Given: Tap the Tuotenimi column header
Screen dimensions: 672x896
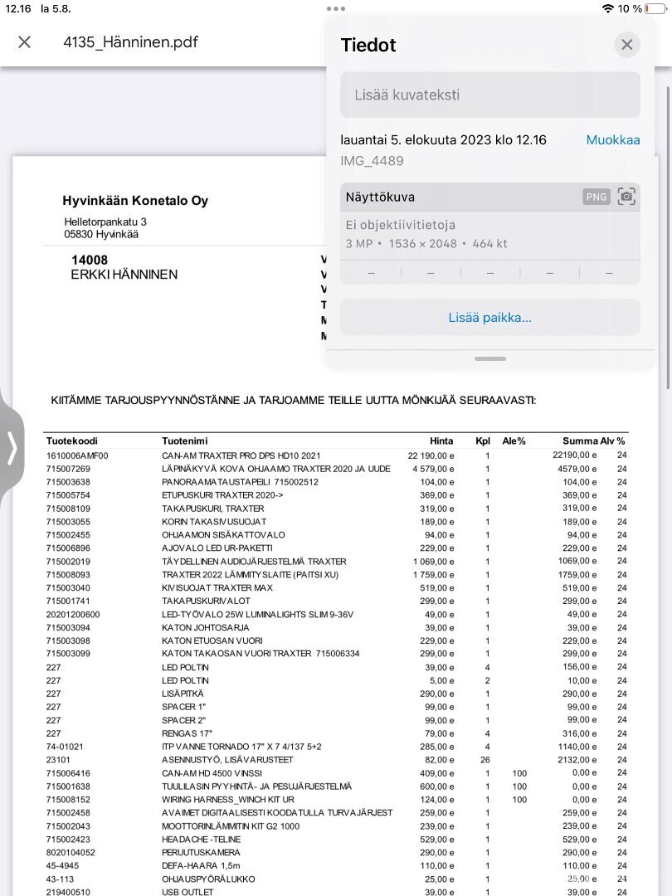Looking at the screenshot, I should (x=185, y=441).
